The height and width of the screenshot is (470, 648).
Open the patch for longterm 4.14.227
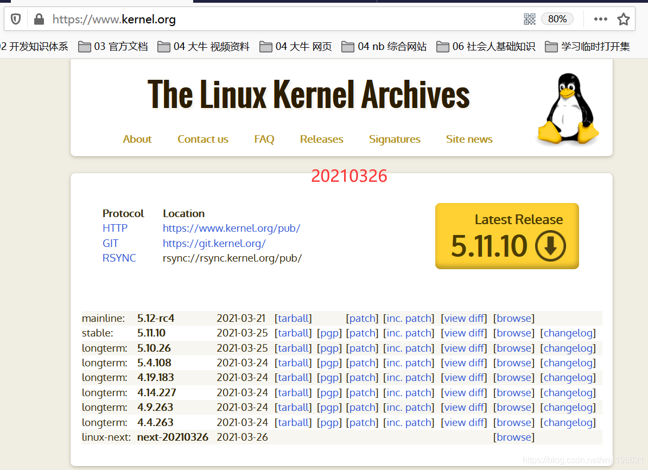click(x=362, y=393)
